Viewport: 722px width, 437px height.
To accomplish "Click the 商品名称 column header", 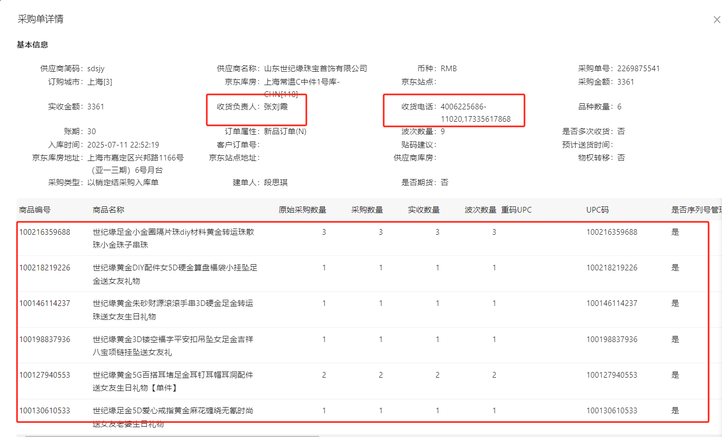I will click(108, 210).
